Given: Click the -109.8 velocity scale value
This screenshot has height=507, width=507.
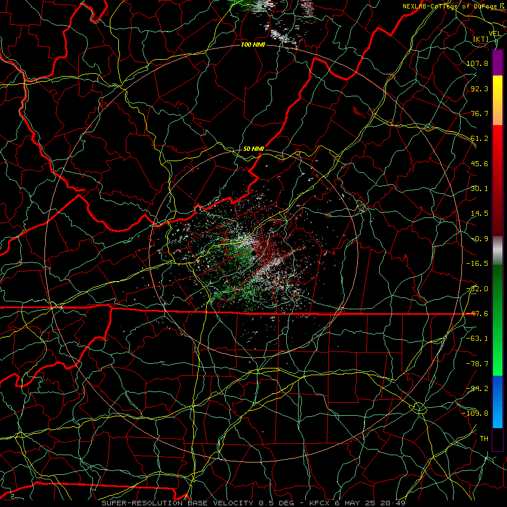Looking at the screenshot, I should (475, 413).
